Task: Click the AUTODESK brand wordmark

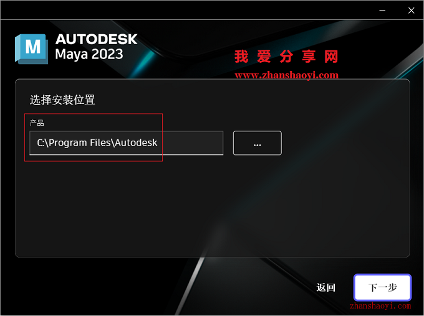Action: click(97, 39)
